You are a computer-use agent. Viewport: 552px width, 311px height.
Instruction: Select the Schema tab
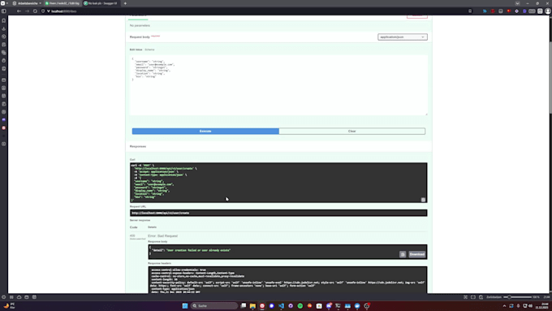(149, 50)
